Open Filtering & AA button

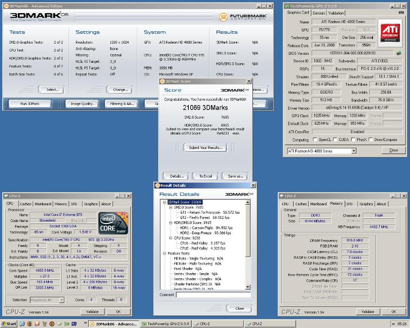[122, 104]
